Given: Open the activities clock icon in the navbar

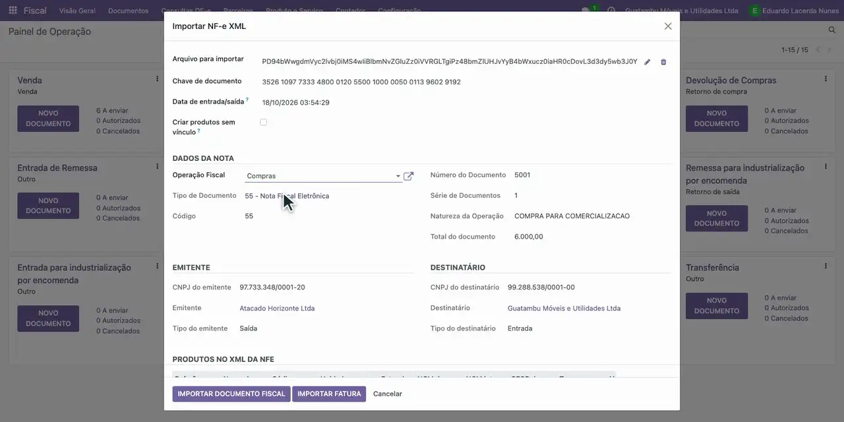Looking at the screenshot, I should pyautogui.click(x=611, y=11).
